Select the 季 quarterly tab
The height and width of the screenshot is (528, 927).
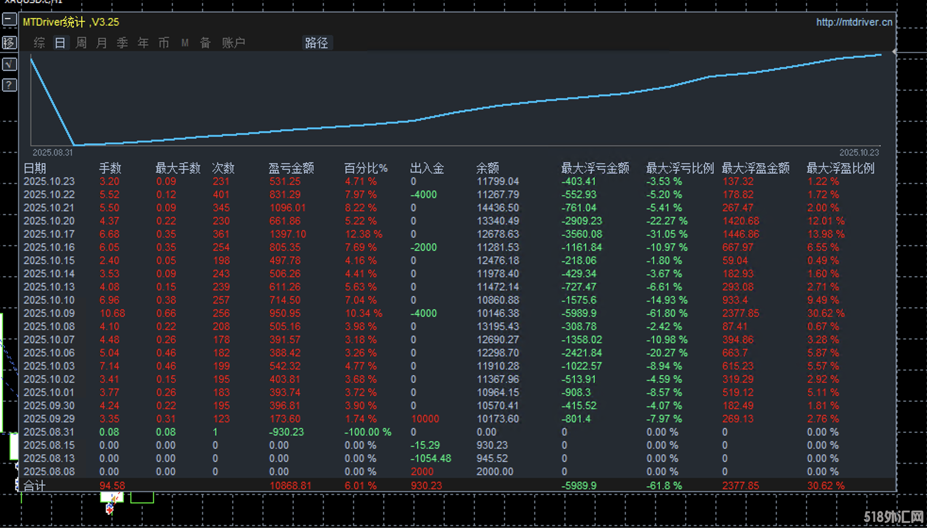[122, 43]
